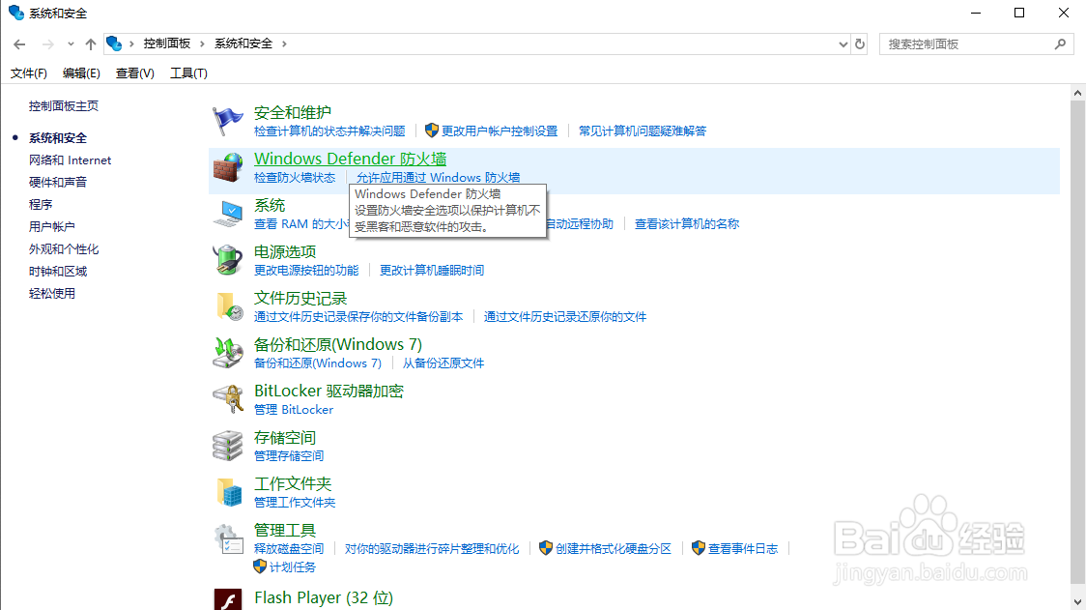Click the shield icon by 计划任务
The width and height of the screenshot is (1086, 610).
point(260,566)
